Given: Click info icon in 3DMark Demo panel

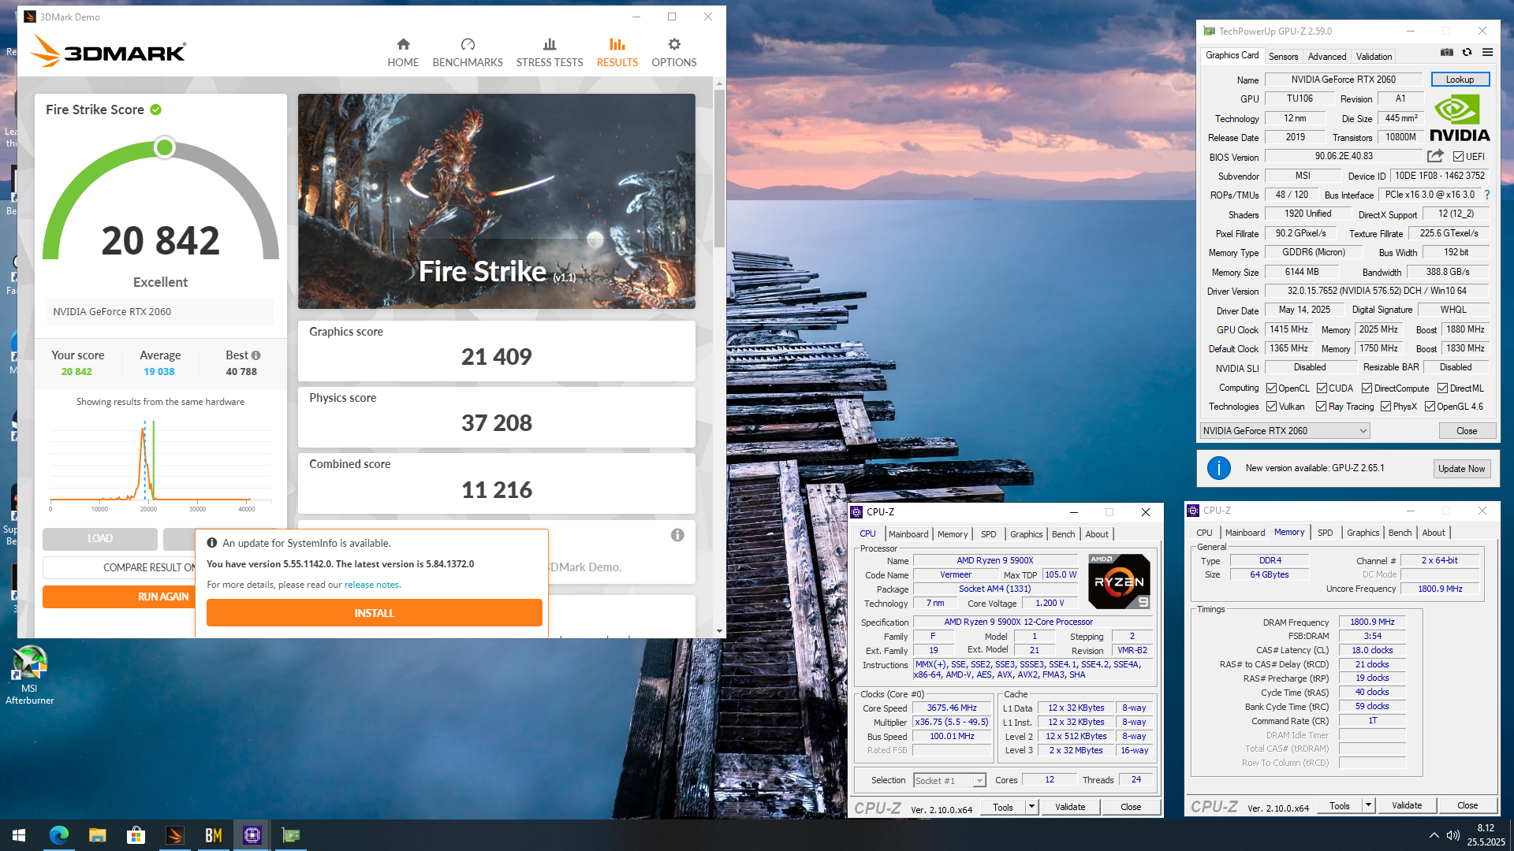Looking at the screenshot, I should tap(677, 535).
